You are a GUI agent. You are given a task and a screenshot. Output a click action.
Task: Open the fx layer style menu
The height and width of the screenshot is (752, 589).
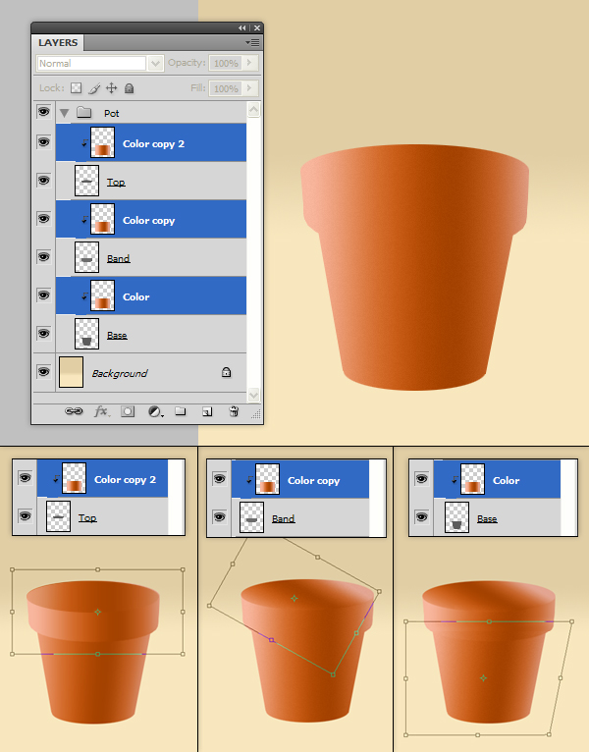coord(101,412)
